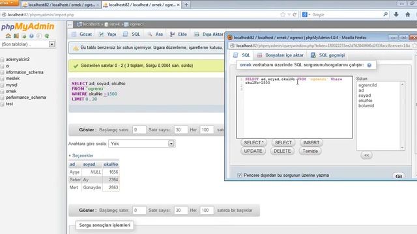Switch to the first Firefox browser tab
The image size is (417, 234).
(x=61, y=5)
